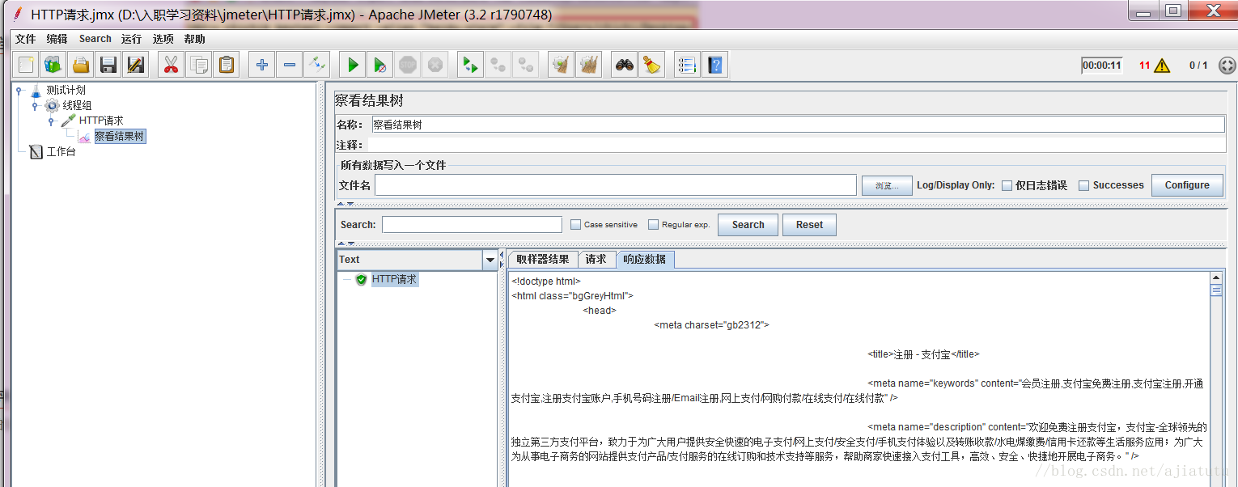Viewport: 1238px width, 487px height.
Task: Click the 浏览... browse button
Action: click(887, 185)
